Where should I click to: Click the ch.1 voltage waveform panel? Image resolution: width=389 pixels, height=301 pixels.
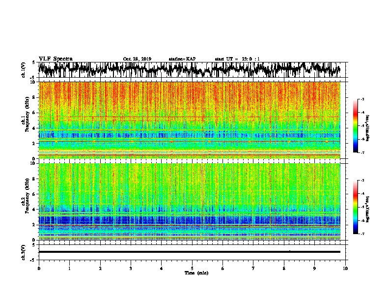pos(192,70)
